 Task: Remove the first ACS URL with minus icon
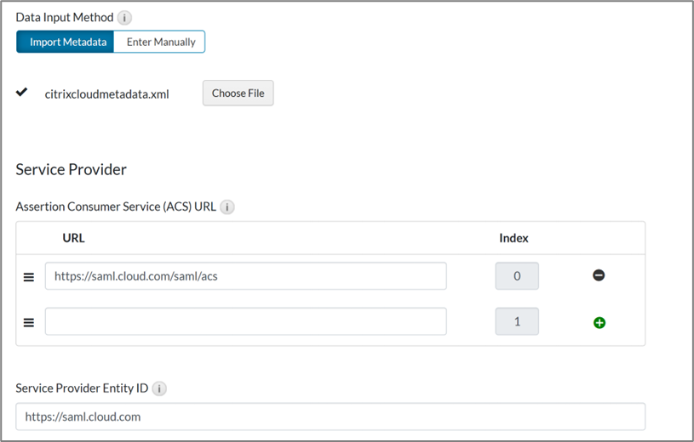(599, 275)
